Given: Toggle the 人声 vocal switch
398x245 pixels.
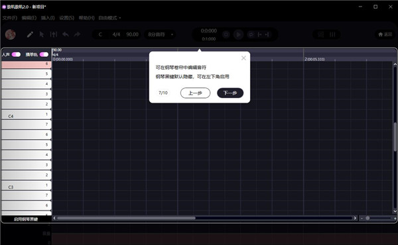Looking at the screenshot, I should pyautogui.click(x=16, y=54).
